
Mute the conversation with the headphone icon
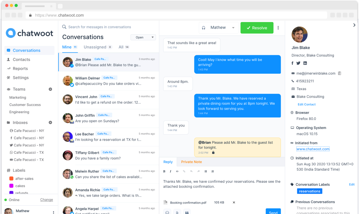click(204, 27)
